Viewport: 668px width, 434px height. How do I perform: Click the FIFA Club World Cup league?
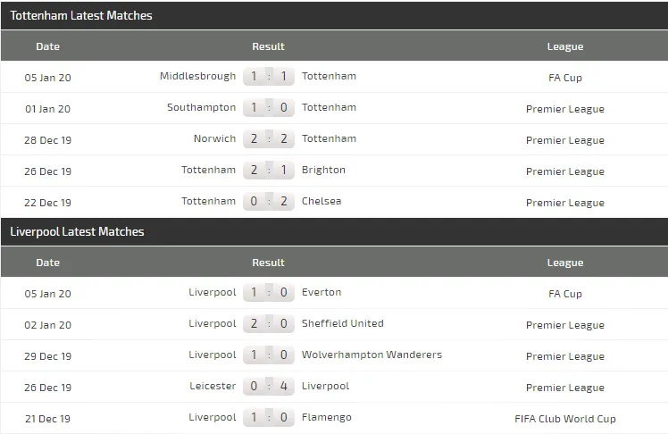pos(564,419)
